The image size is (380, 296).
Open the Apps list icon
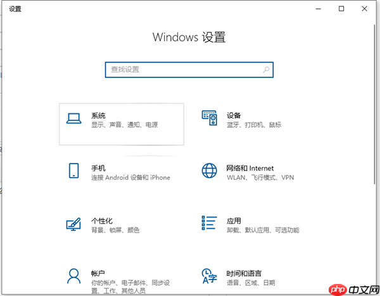(210, 223)
